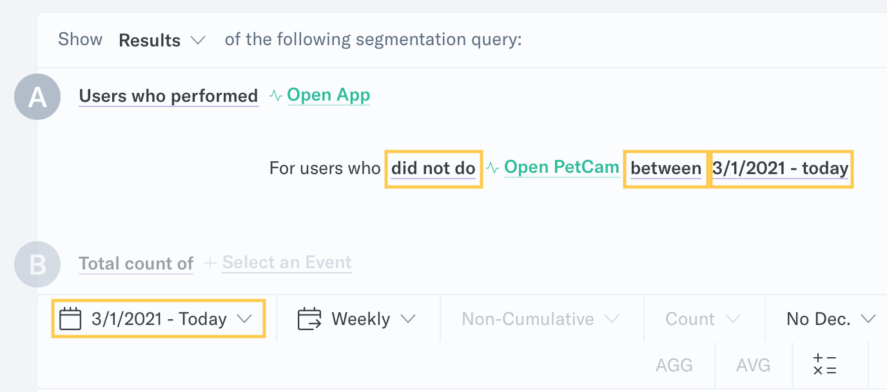Click the pulse icon before Open App

point(276,96)
